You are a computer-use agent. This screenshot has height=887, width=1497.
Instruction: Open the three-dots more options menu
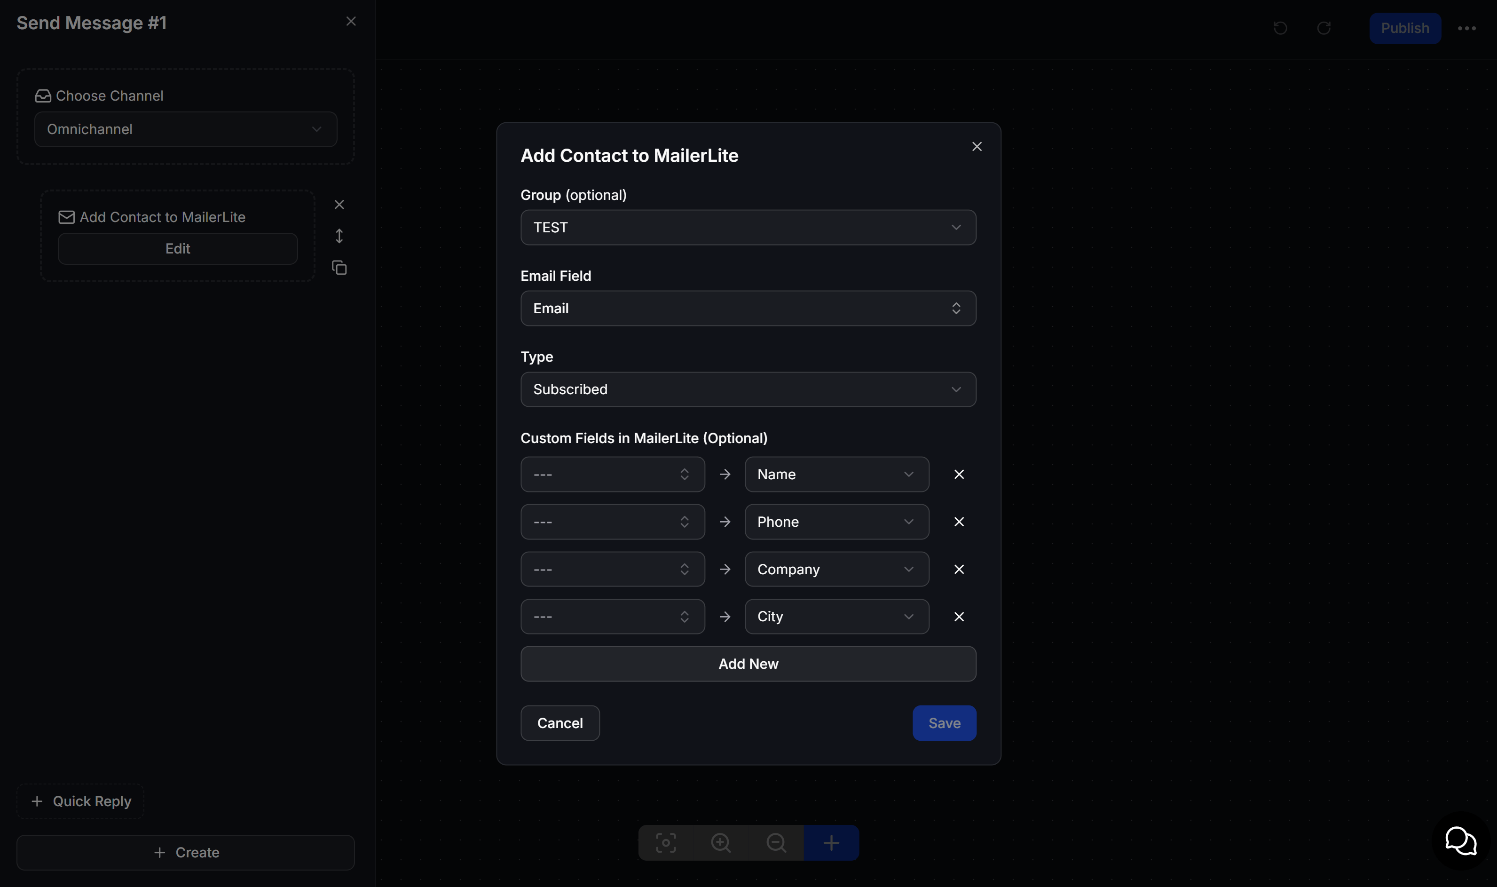[1466, 28]
